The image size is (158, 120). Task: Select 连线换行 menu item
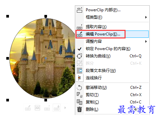click(112, 78)
